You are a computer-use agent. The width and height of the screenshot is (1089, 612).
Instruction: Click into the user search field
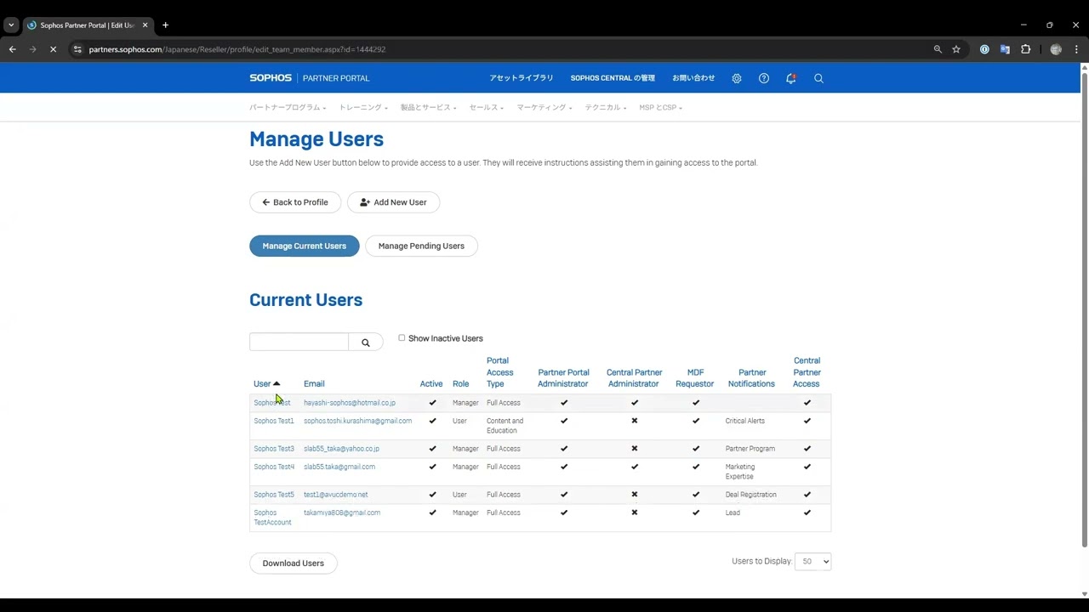299,342
